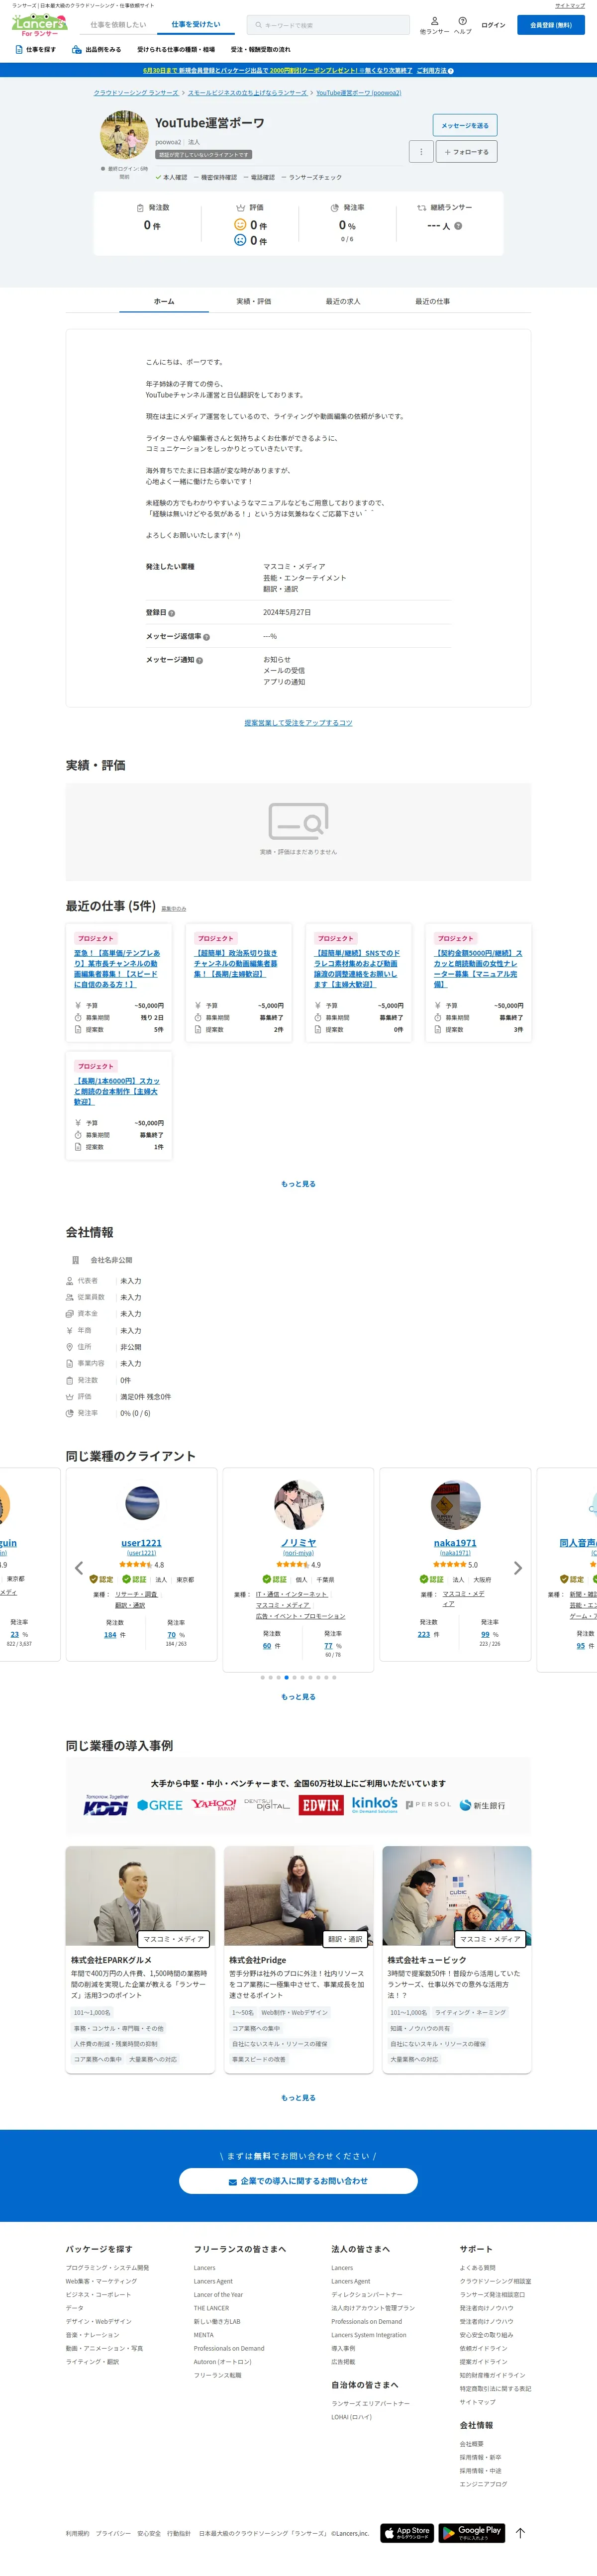Show next clients with right carousel arrow
The height and width of the screenshot is (2576, 597).
click(518, 1568)
